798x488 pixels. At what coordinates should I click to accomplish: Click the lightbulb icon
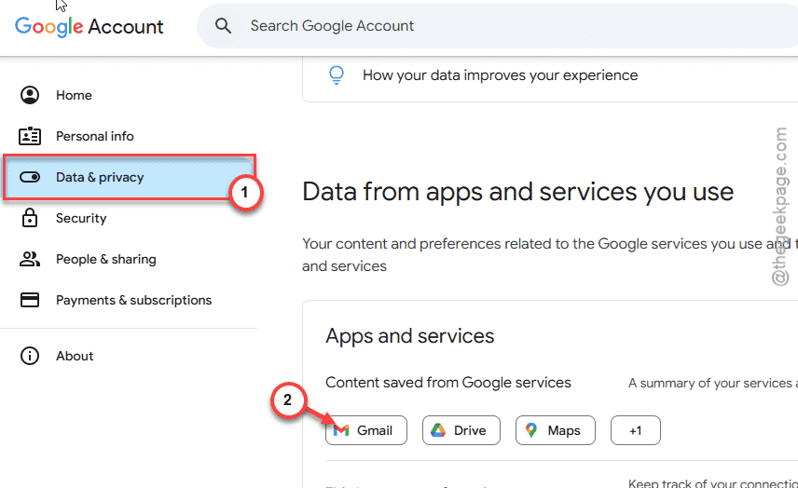click(337, 75)
